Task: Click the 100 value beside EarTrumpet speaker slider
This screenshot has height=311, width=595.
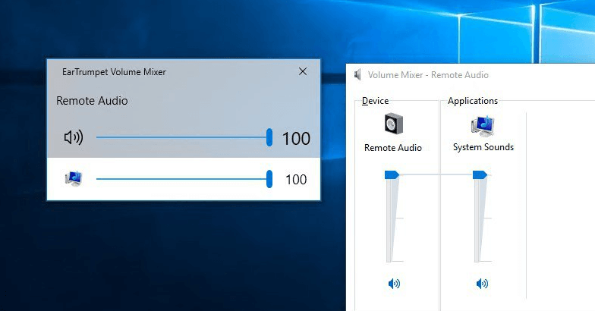Action: coord(296,138)
